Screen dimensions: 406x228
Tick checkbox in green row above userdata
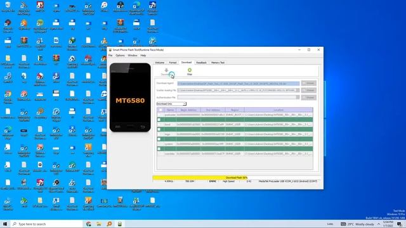tap(159, 149)
